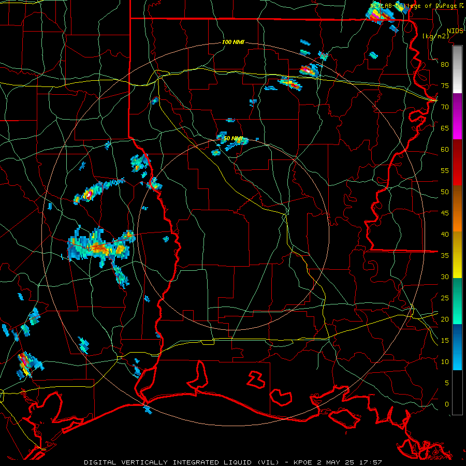Click the 25 value on the color scale
466x466 pixels.
[x=445, y=298]
